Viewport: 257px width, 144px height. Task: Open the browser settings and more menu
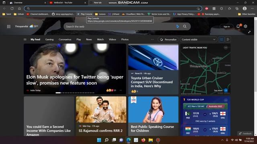pyautogui.click(x=252, y=8)
